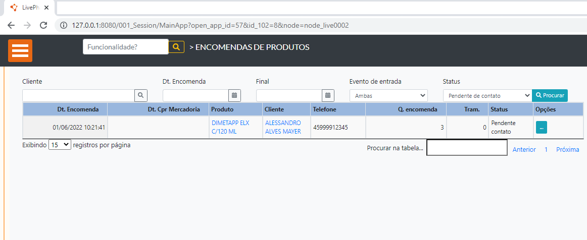The image size is (587, 240).
Task: Click the Cliente lookup magnifier icon
Action: [140, 95]
